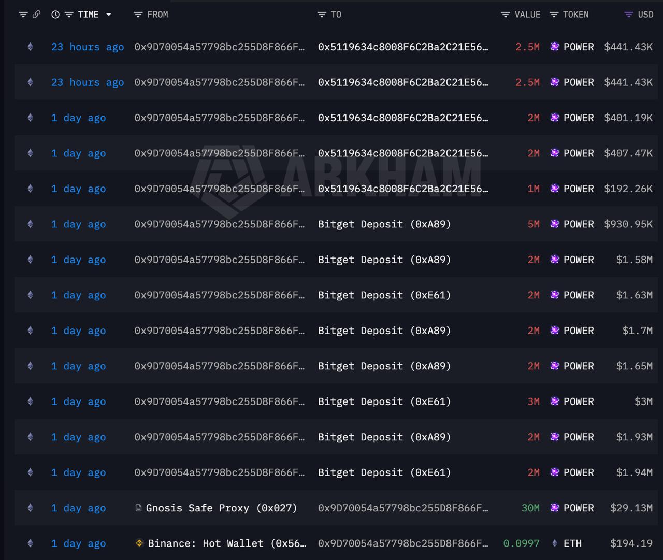
Task: Open Bitget Deposit (0xE61) in $3M row
Action: click(x=384, y=401)
